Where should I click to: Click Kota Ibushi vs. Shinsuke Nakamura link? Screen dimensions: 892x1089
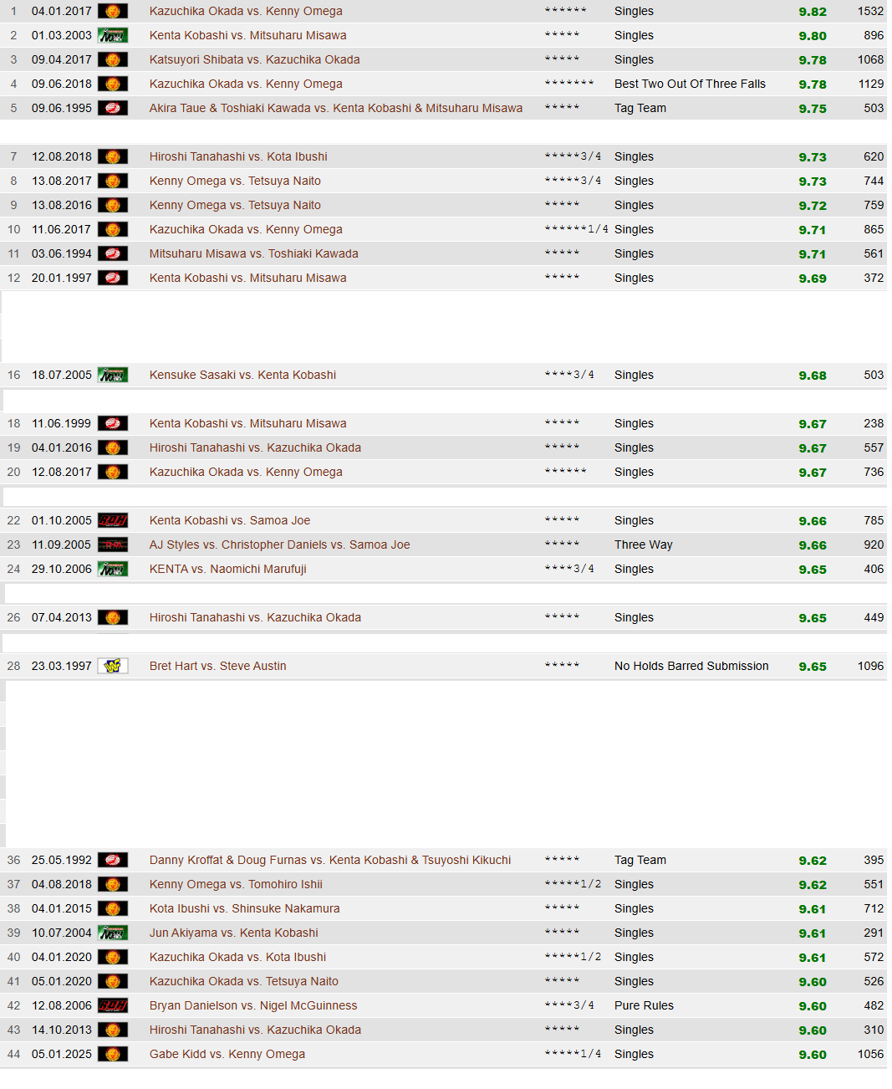coord(245,908)
